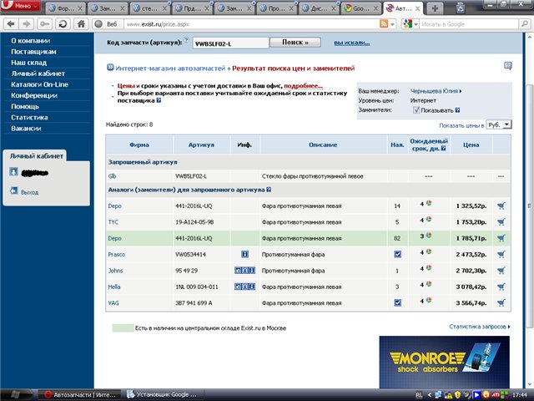534x401 pixels.
Task: Open the info icons for Johns 95 49 29
Action: [x=244, y=271]
